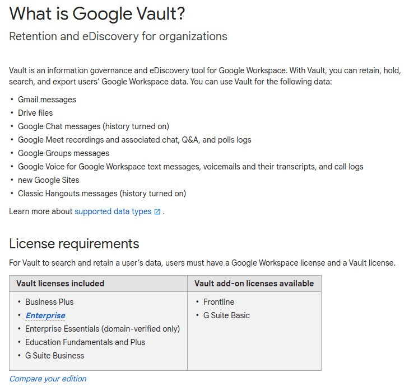Click the "Vault add-on licenses available" table header
Image resolution: width=409 pixels, height=387 pixels.
[x=254, y=284]
